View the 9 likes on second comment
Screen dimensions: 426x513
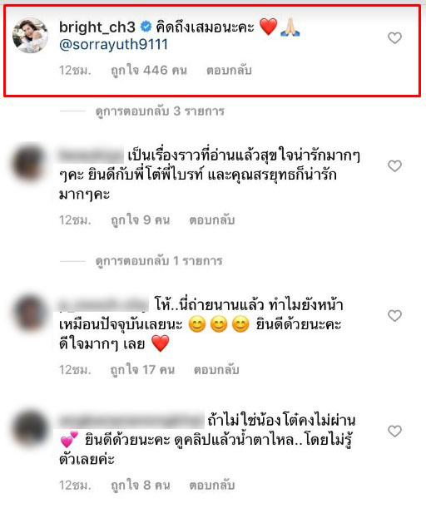tap(140, 220)
